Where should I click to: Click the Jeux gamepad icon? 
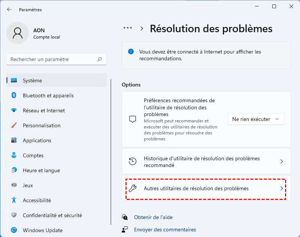pyautogui.click(x=14, y=185)
